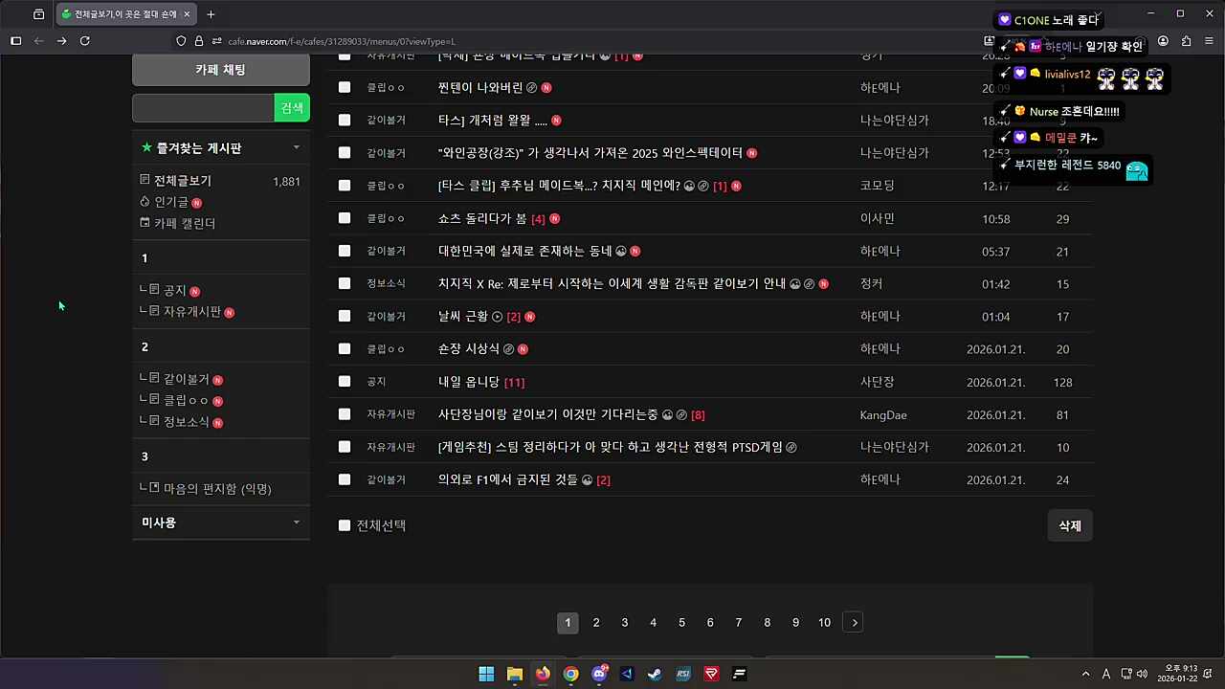Screen dimensions: 1225x689
Task: Click the browser profile icon
Action: click(x=1163, y=41)
